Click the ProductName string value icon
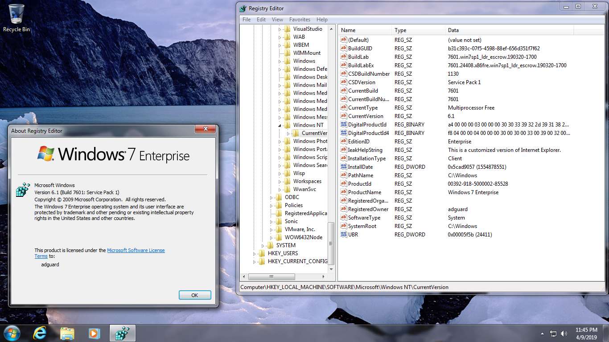This screenshot has height=342, width=609. (x=343, y=192)
